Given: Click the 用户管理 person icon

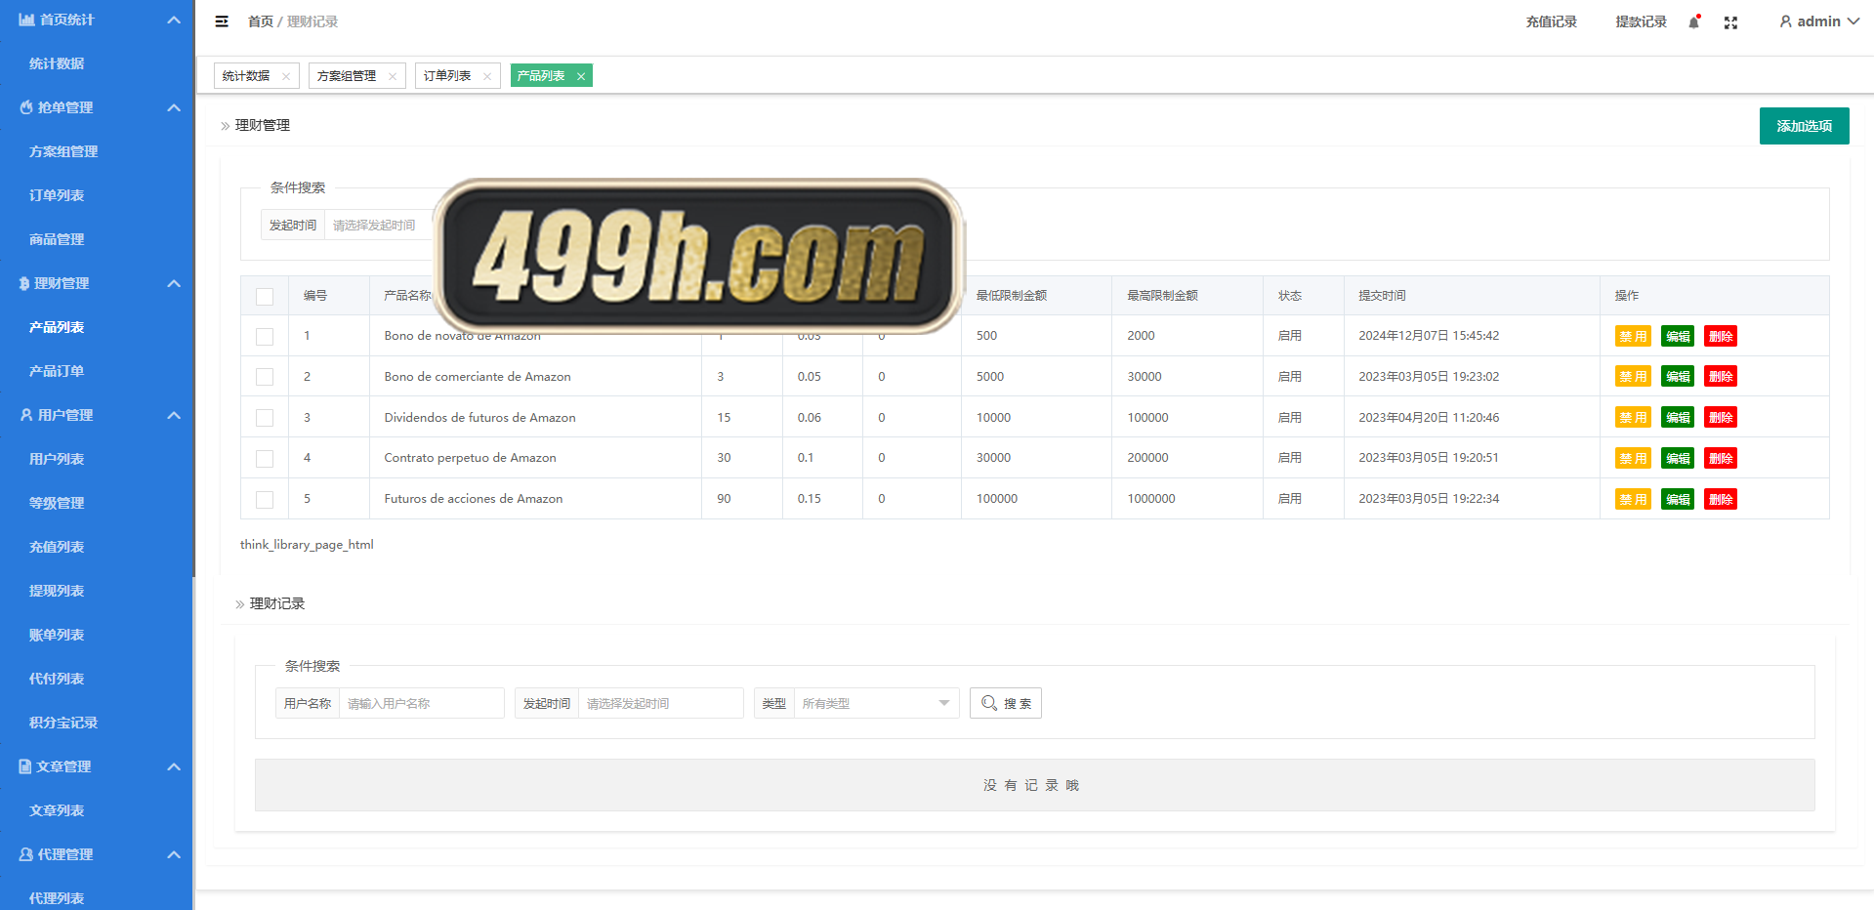Looking at the screenshot, I should tap(26, 415).
